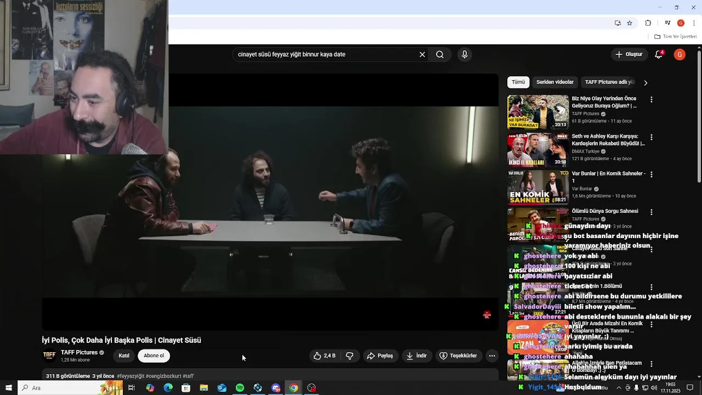Open more options for 'Ölümlü Dünya Sorgu Sahnesi'
The image size is (702, 395).
coord(652,212)
